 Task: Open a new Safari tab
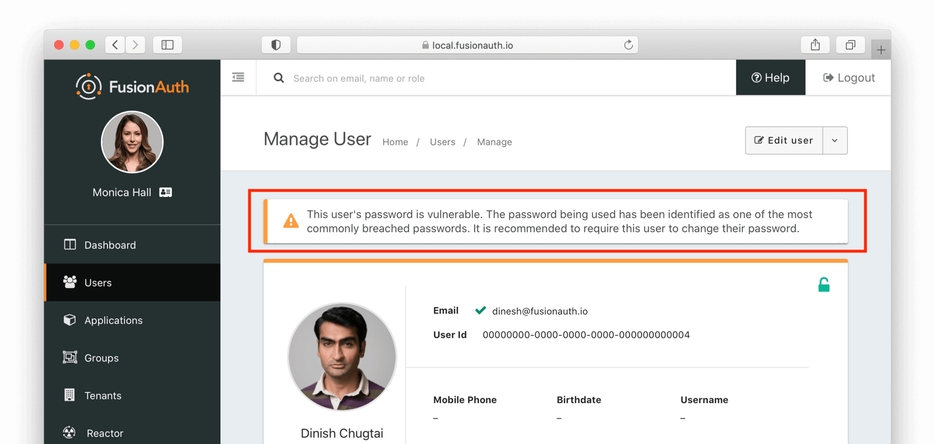coord(881,50)
